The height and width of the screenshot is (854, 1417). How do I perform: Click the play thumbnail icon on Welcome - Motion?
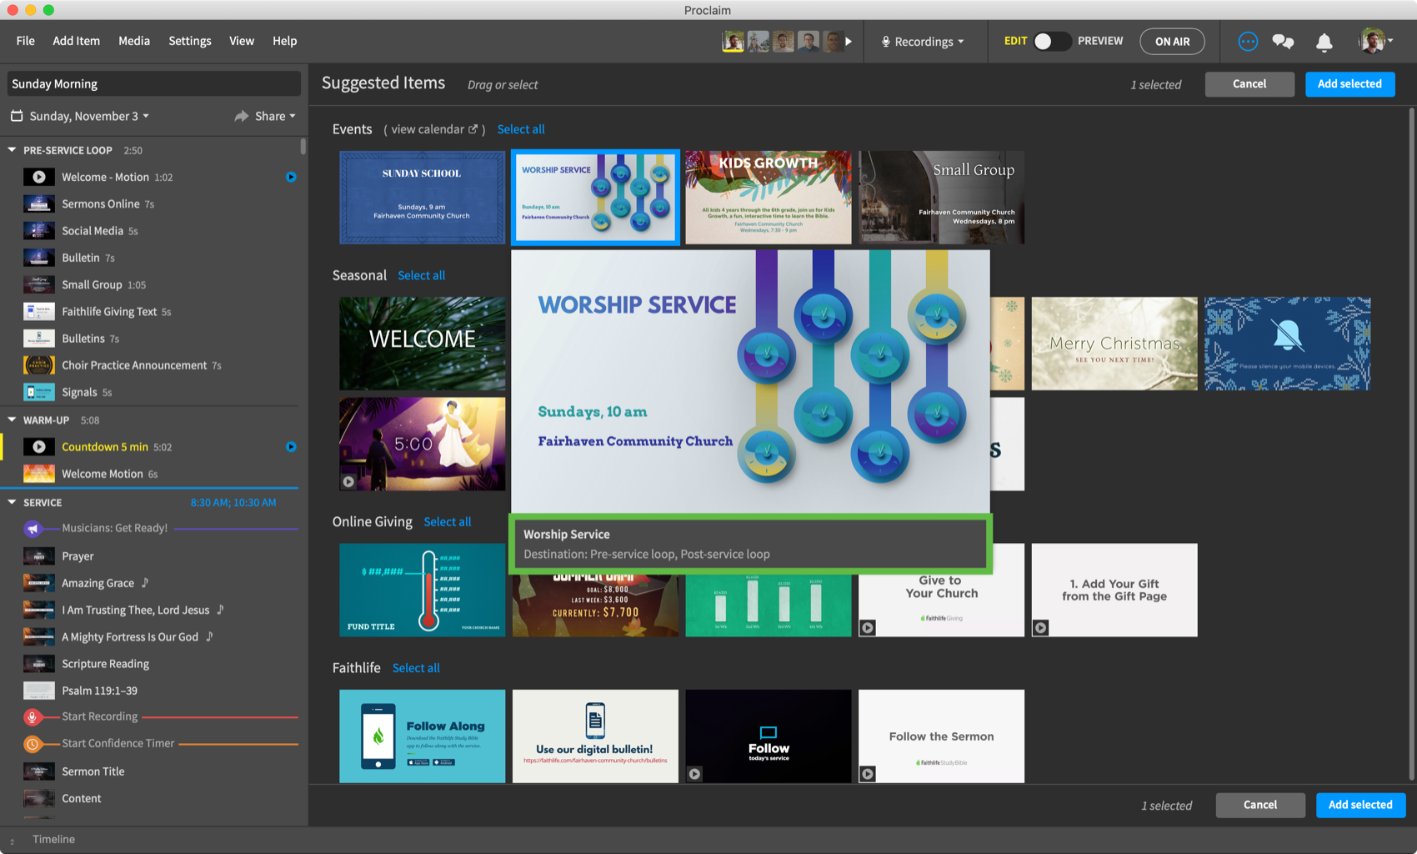click(x=38, y=177)
